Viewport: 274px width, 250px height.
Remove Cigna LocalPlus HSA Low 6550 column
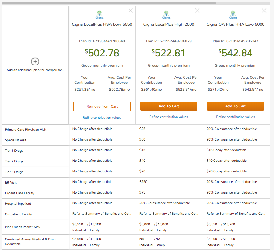tap(131, 11)
